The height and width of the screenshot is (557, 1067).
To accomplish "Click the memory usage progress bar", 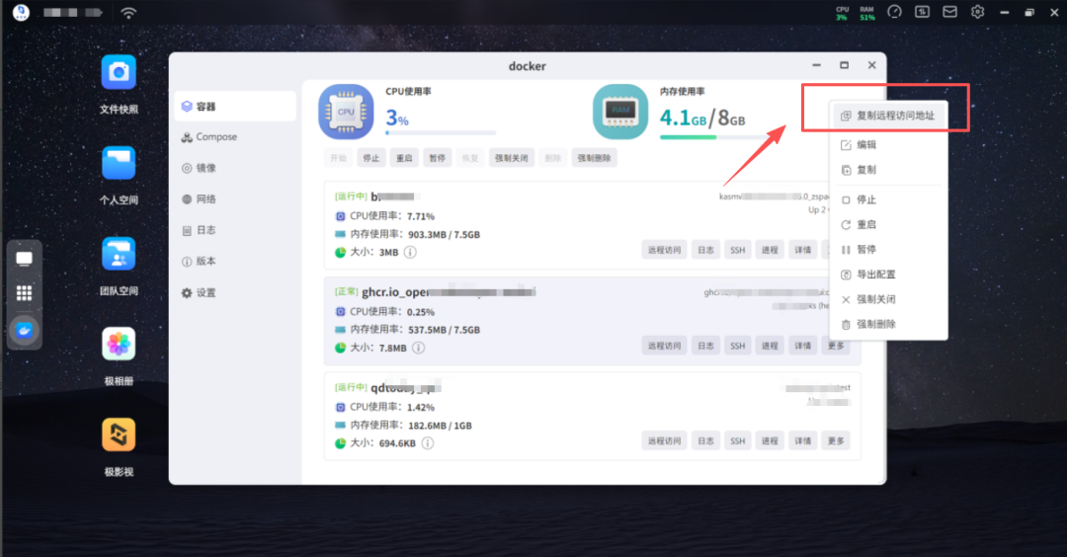I will coord(715,137).
